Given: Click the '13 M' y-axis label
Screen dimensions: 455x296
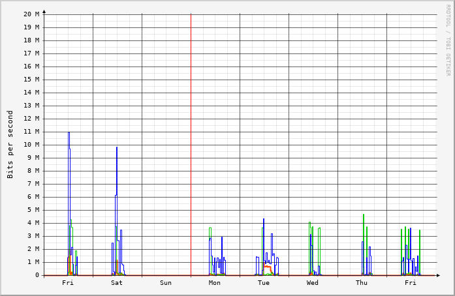Looking at the screenshot, I should click(x=31, y=106).
